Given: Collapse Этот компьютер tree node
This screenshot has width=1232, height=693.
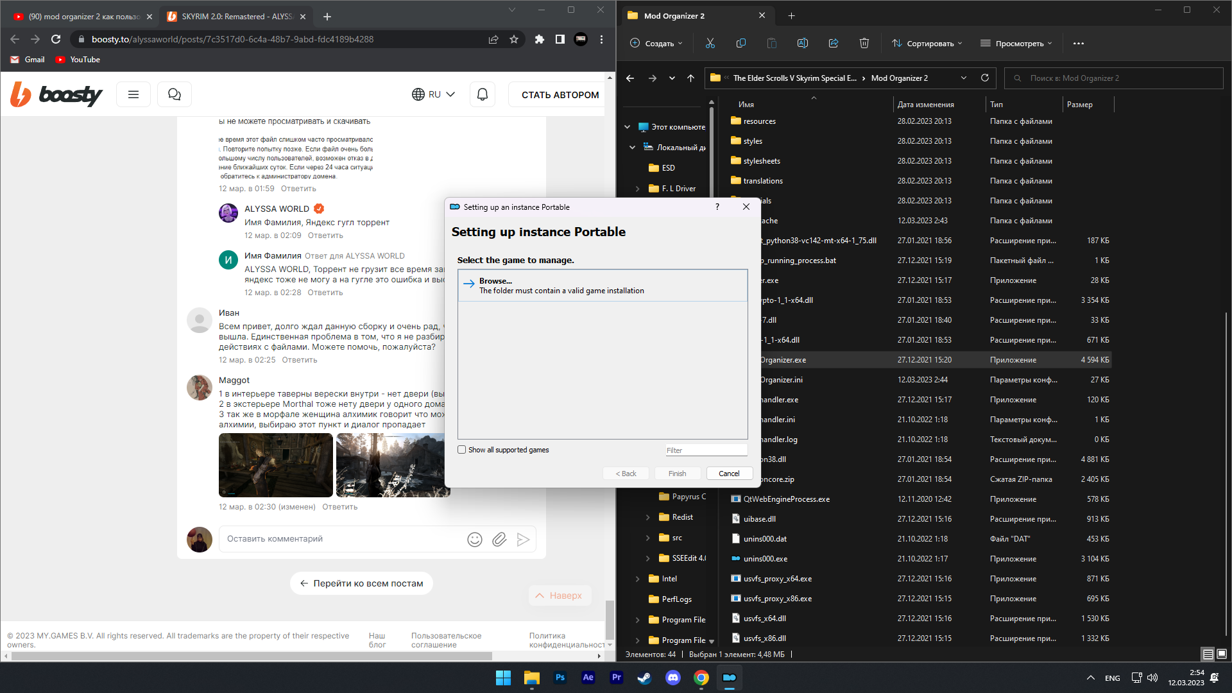Looking at the screenshot, I should [x=627, y=127].
